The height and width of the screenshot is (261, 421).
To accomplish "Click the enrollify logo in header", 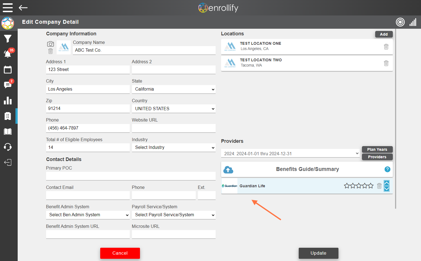I will pyautogui.click(x=218, y=8).
